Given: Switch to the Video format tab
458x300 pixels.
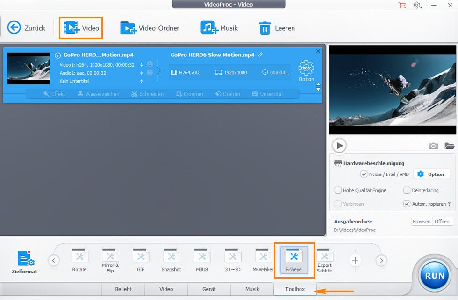Looking at the screenshot, I should [166, 289].
